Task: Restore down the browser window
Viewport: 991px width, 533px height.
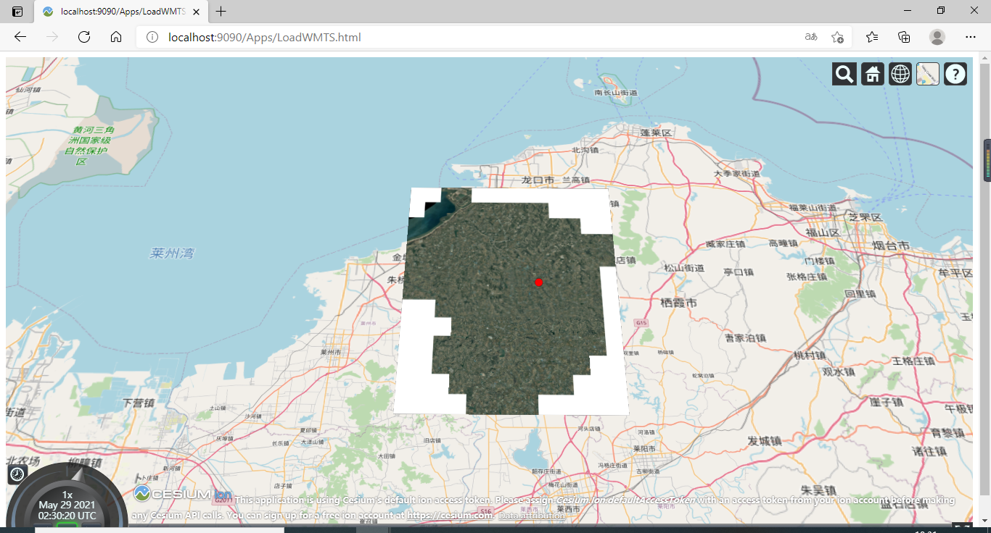Action: pos(941,11)
